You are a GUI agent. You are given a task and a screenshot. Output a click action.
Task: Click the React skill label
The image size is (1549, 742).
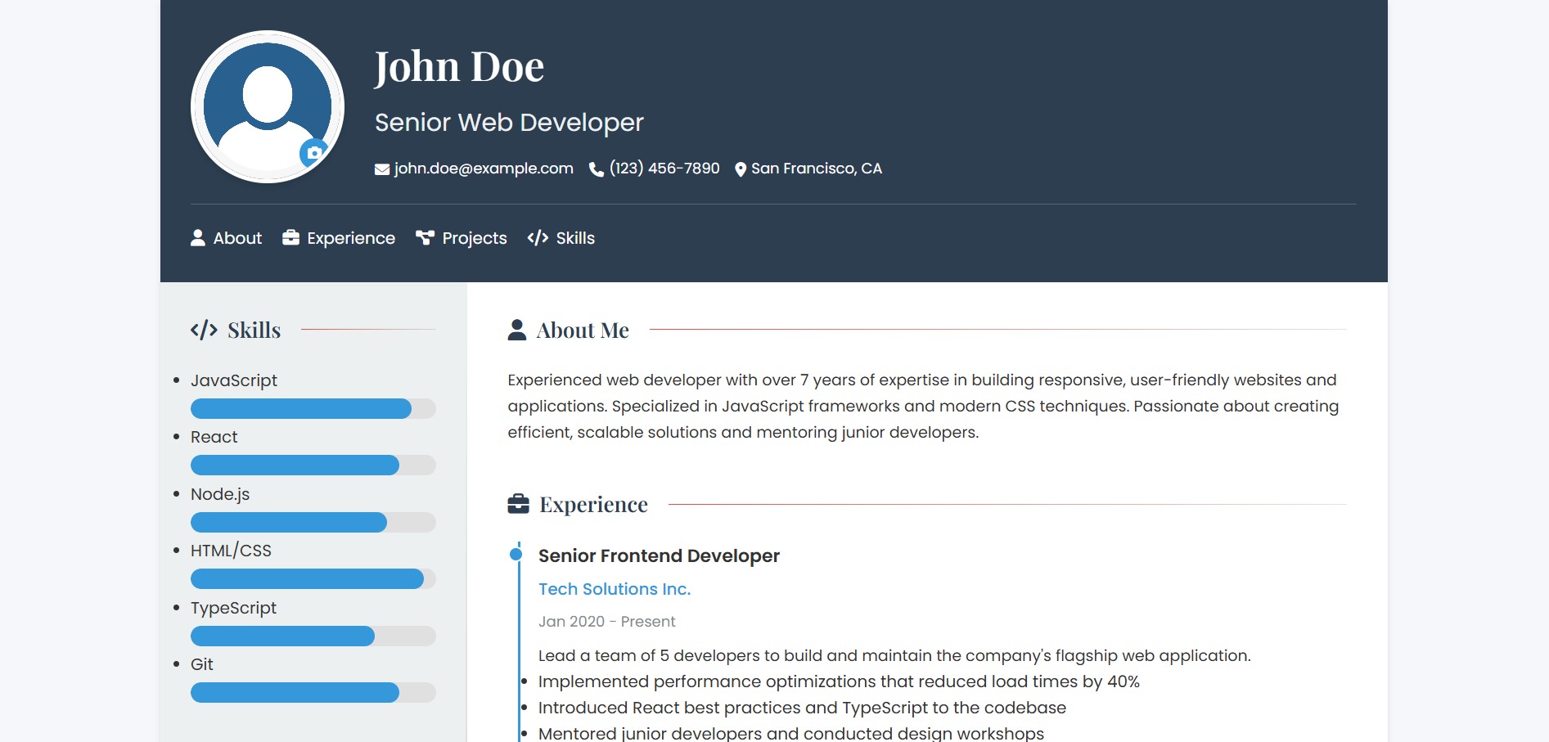pyautogui.click(x=214, y=437)
